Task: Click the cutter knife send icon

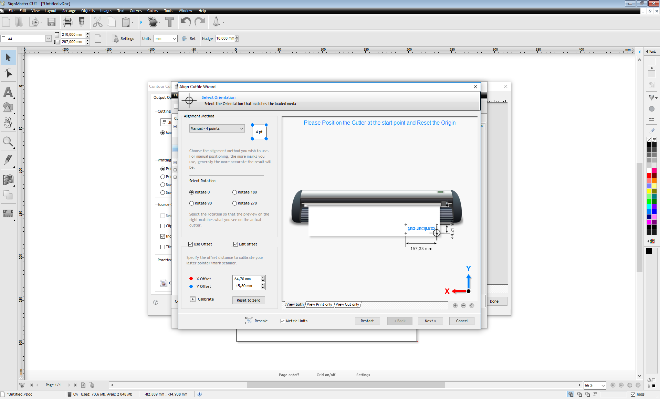Action: (82, 22)
